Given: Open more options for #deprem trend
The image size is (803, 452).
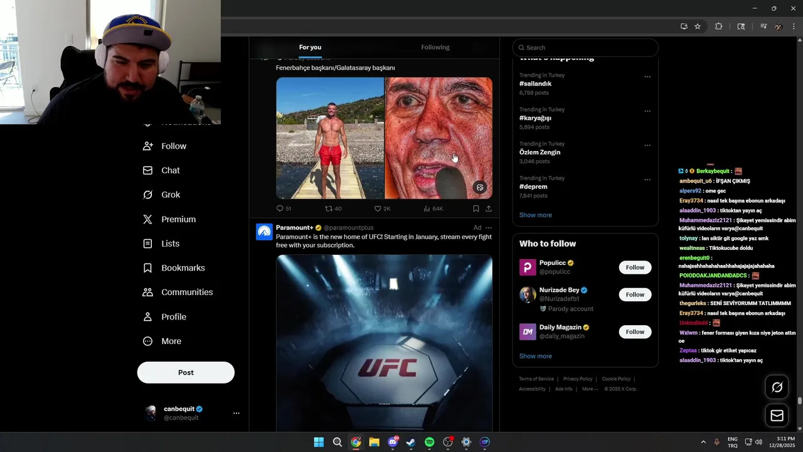Looking at the screenshot, I should tap(647, 180).
